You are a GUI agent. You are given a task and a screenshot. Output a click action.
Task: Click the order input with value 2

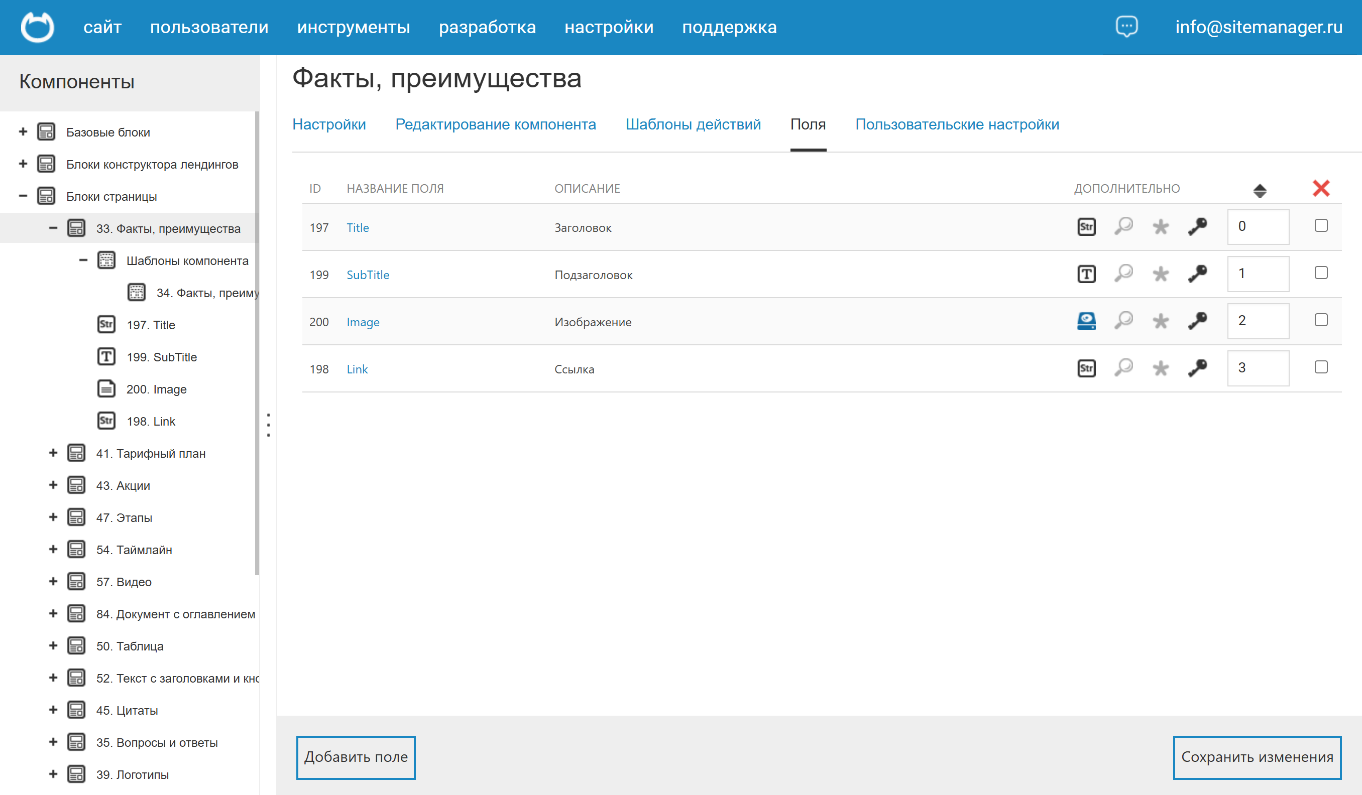[1258, 321]
